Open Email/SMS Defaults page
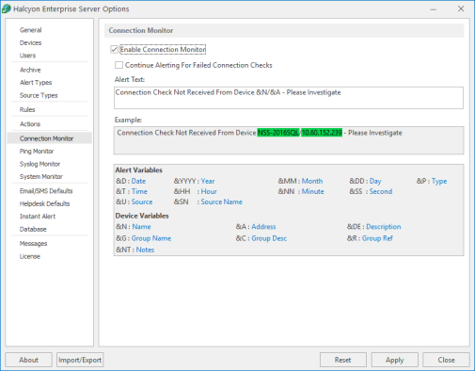Screen dimensions: 475x371 click(x=46, y=191)
